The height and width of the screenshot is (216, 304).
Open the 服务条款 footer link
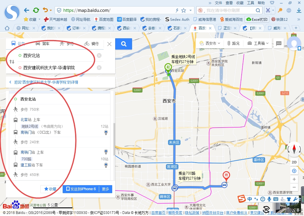coord(175,213)
